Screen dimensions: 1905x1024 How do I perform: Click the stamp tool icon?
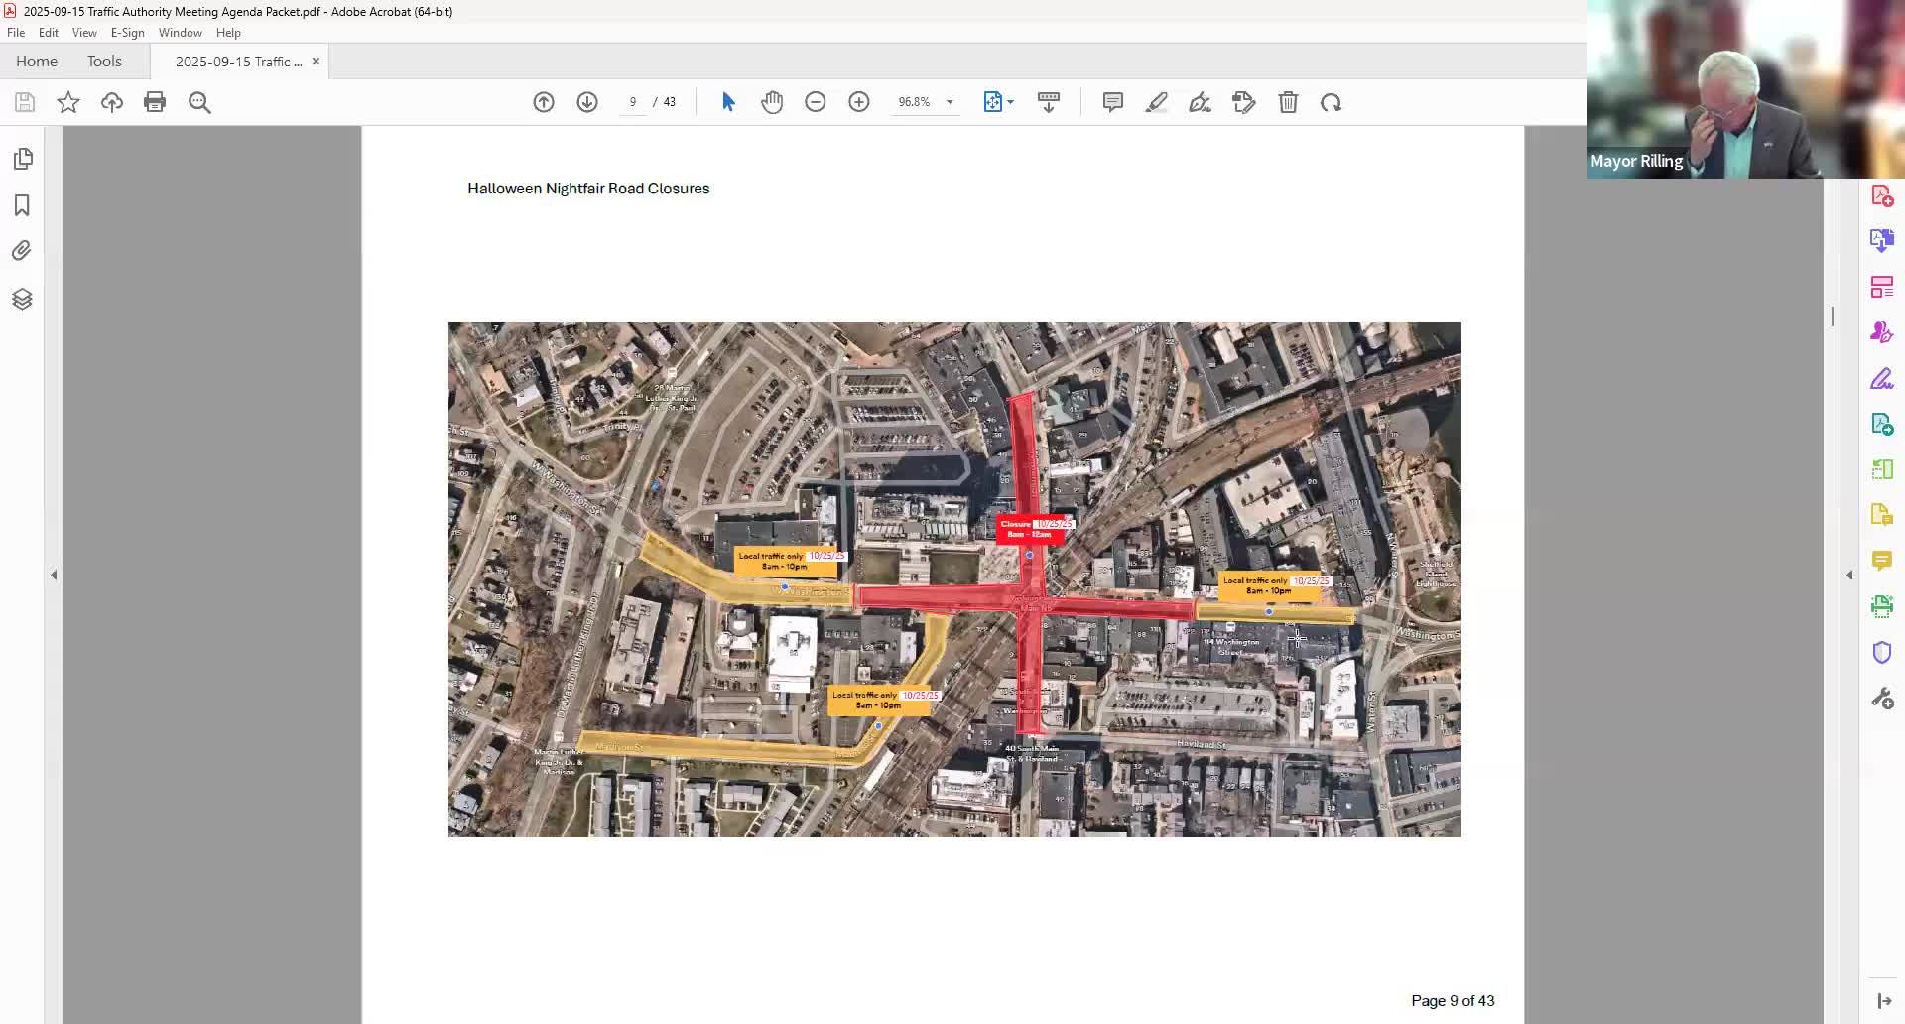(1244, 102)
